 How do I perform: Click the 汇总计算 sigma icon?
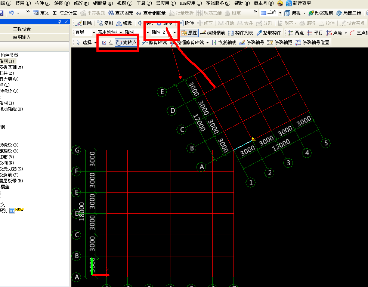point(55,13)
